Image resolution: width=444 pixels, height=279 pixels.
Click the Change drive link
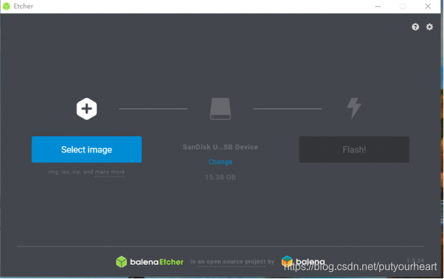tap(220, 162)
